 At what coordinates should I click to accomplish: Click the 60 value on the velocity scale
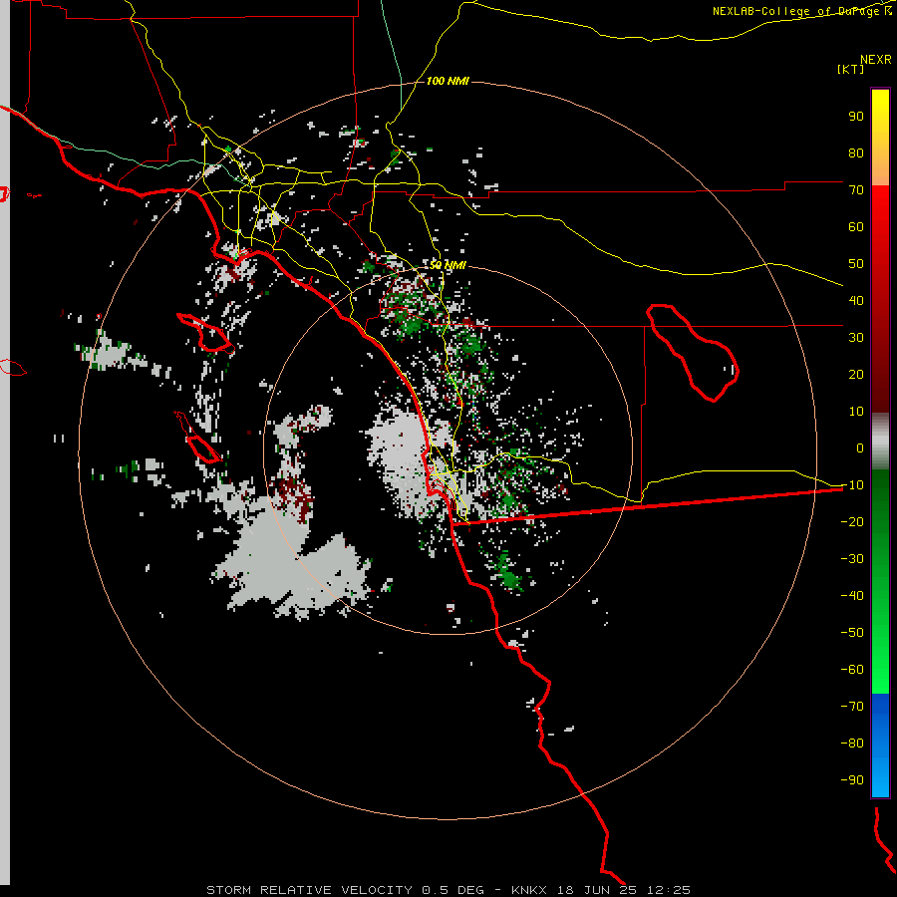856,227
